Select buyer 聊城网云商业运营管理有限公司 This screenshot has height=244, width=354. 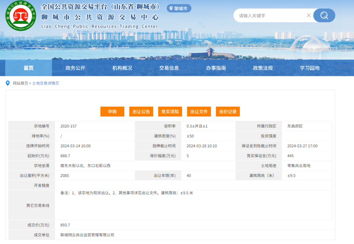pyautogui.click(x=87, y=235)
